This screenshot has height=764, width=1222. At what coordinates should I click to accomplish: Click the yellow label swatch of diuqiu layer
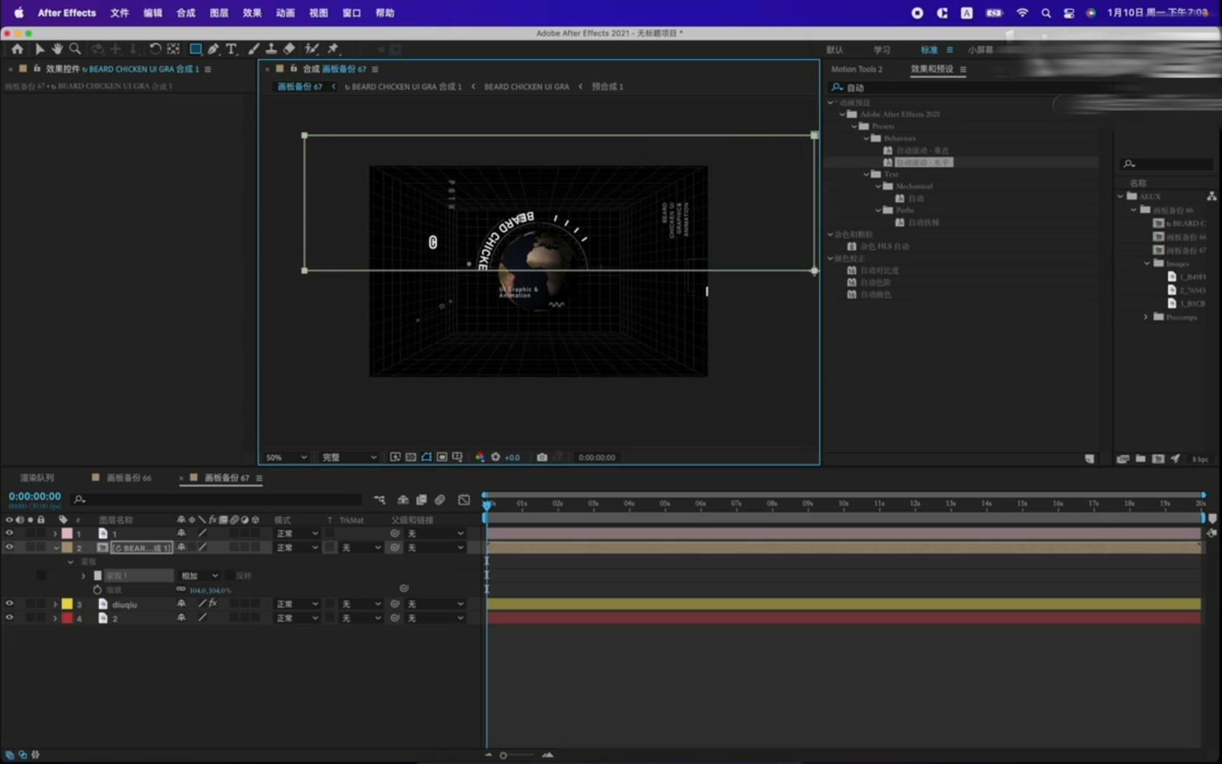pyautogui.click(x=67, y=604)
